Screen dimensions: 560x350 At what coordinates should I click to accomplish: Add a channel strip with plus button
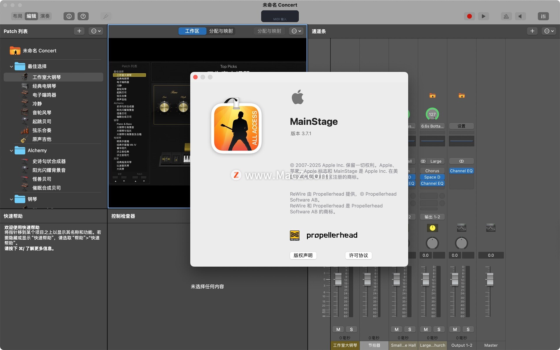click(x=532, y=31)
